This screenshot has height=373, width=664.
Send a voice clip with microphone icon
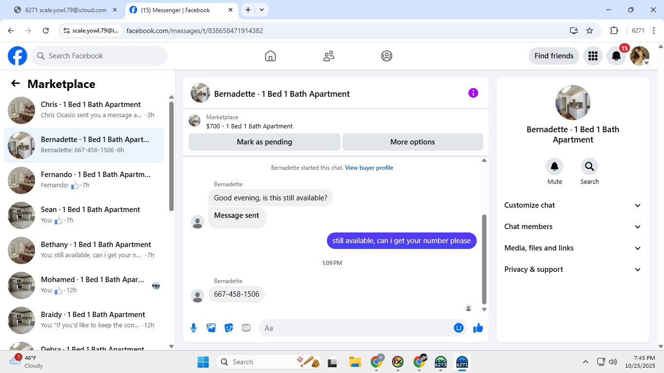pos(194,328)
